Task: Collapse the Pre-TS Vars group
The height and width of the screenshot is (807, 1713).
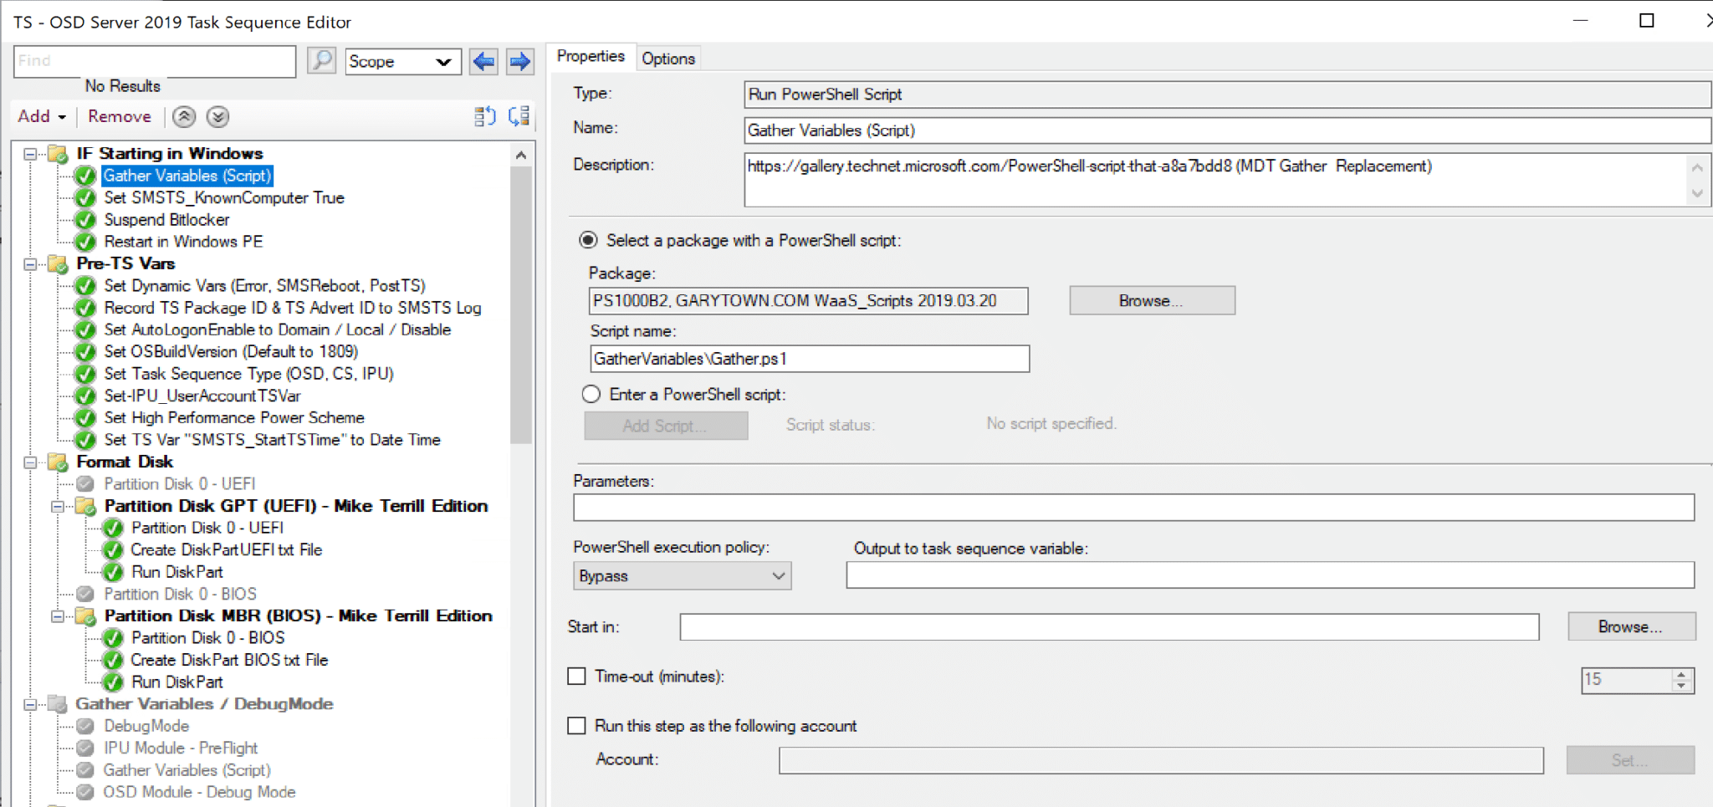Action: [30, 263]
